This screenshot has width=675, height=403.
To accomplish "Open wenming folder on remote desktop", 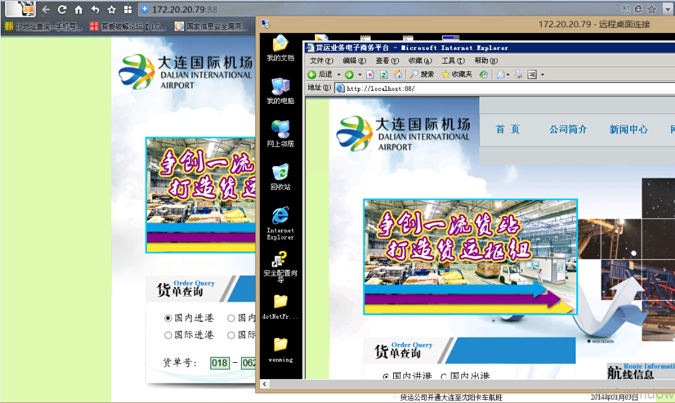I will click(x=280, y=350).
